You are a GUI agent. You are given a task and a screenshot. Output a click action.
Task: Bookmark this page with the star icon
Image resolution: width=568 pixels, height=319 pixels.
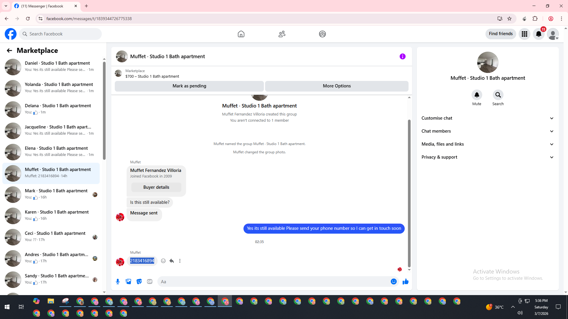point(509,19)
